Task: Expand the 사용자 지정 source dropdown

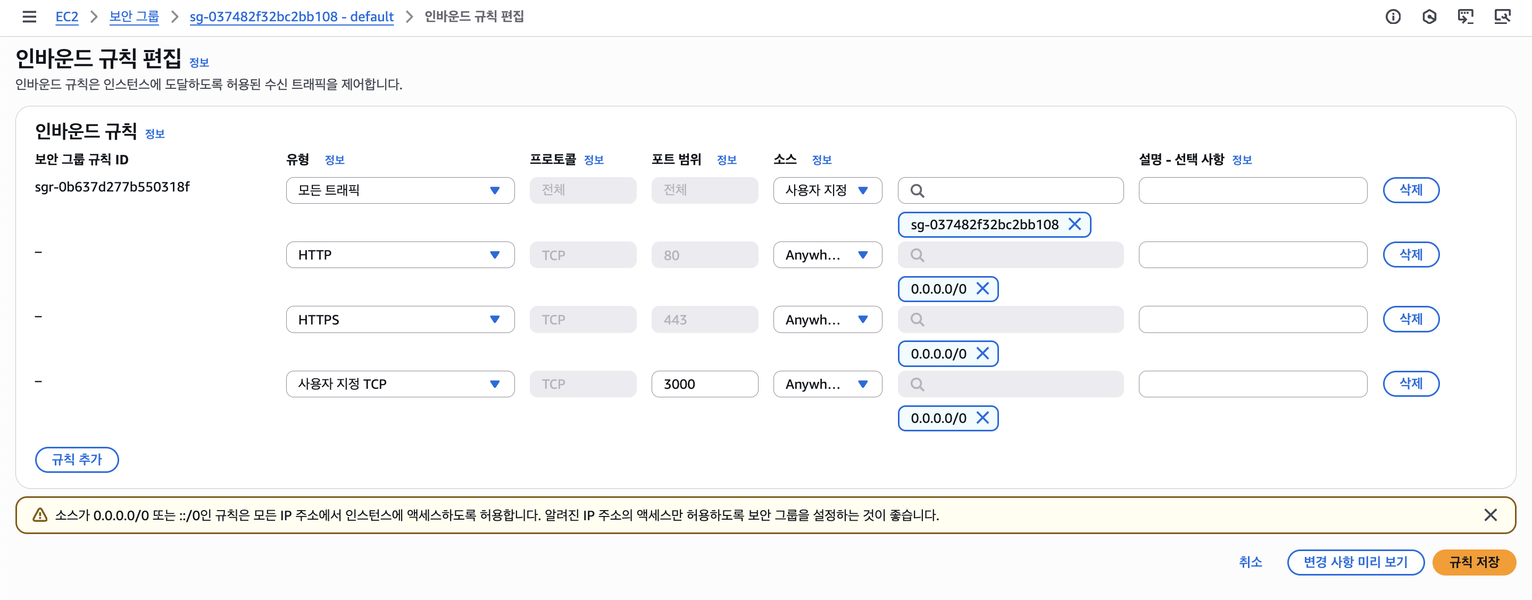Action: (827, 190)
